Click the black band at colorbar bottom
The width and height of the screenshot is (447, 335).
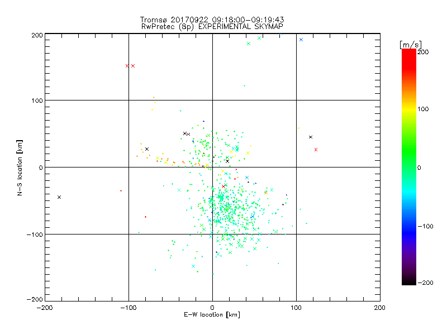pyautogui.click(x=409, y=282)
